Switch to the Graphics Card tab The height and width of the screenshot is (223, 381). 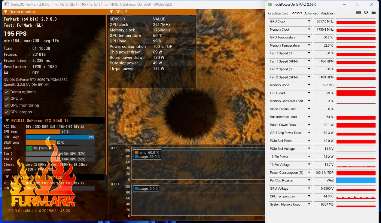point(278,13)
